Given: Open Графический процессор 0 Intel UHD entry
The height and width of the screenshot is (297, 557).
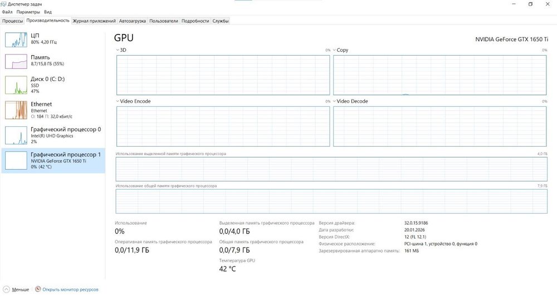Looking at the screenshot, I should pyautogui.click(x=53, y=135).
